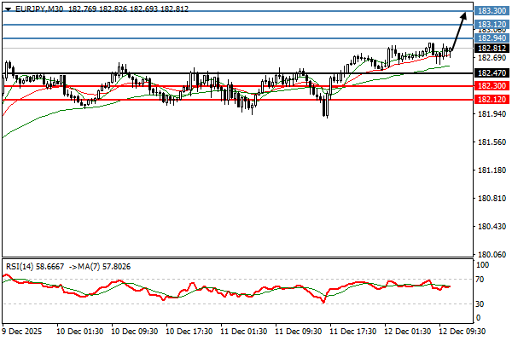This screenshot has width=512, height=341.
Task: Select the red 182.120 level label
Action: coord(491,100)
